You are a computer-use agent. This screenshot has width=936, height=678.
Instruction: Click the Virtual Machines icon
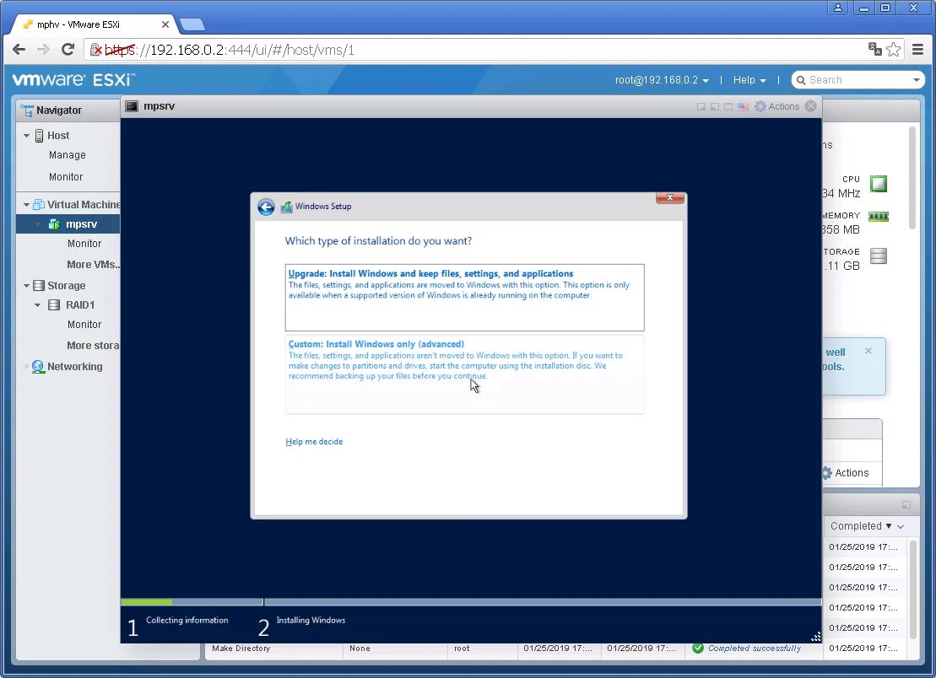39,205
